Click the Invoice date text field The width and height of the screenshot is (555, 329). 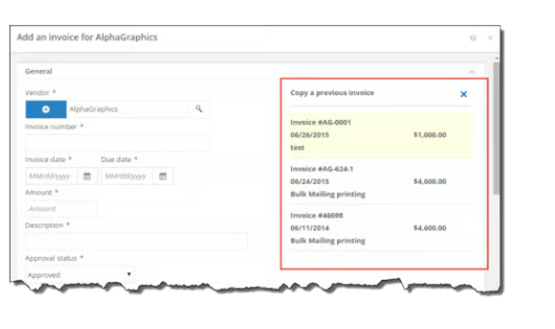52,176
